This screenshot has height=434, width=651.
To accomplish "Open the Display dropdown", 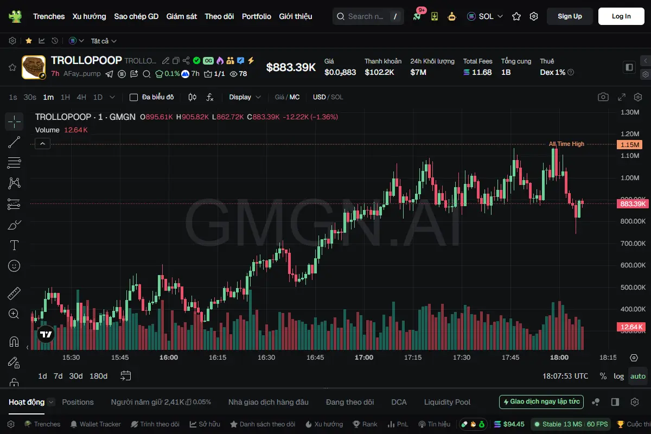I will [x=245, y=97].
